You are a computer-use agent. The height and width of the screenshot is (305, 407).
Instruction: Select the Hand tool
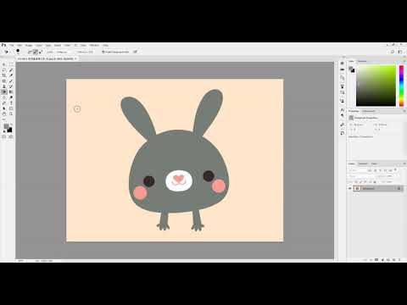[x=4, y=114]
